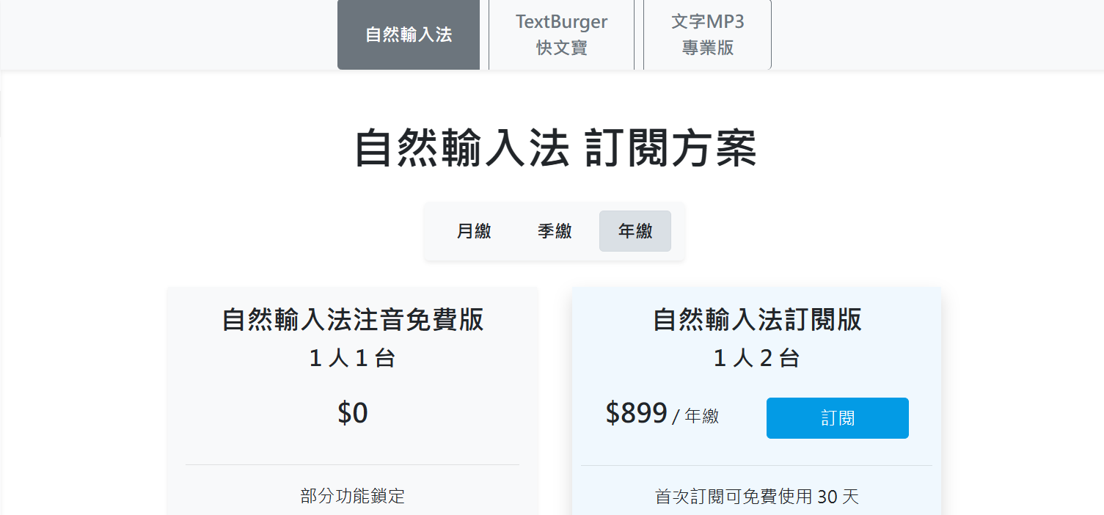The height and width of the screenshot is (515, 1104).
Task: Click the 1 人 1 台 device limit text
Action: 353,358
